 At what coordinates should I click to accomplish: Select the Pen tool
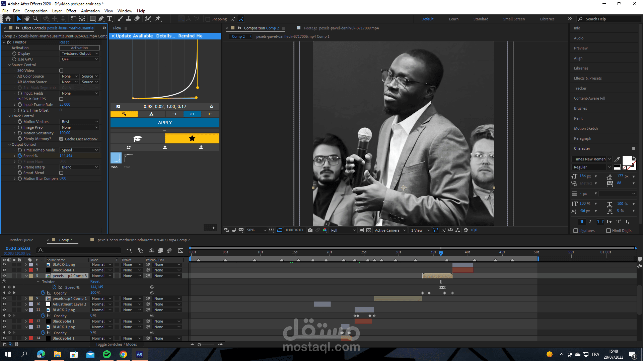(x=101, y=19)
